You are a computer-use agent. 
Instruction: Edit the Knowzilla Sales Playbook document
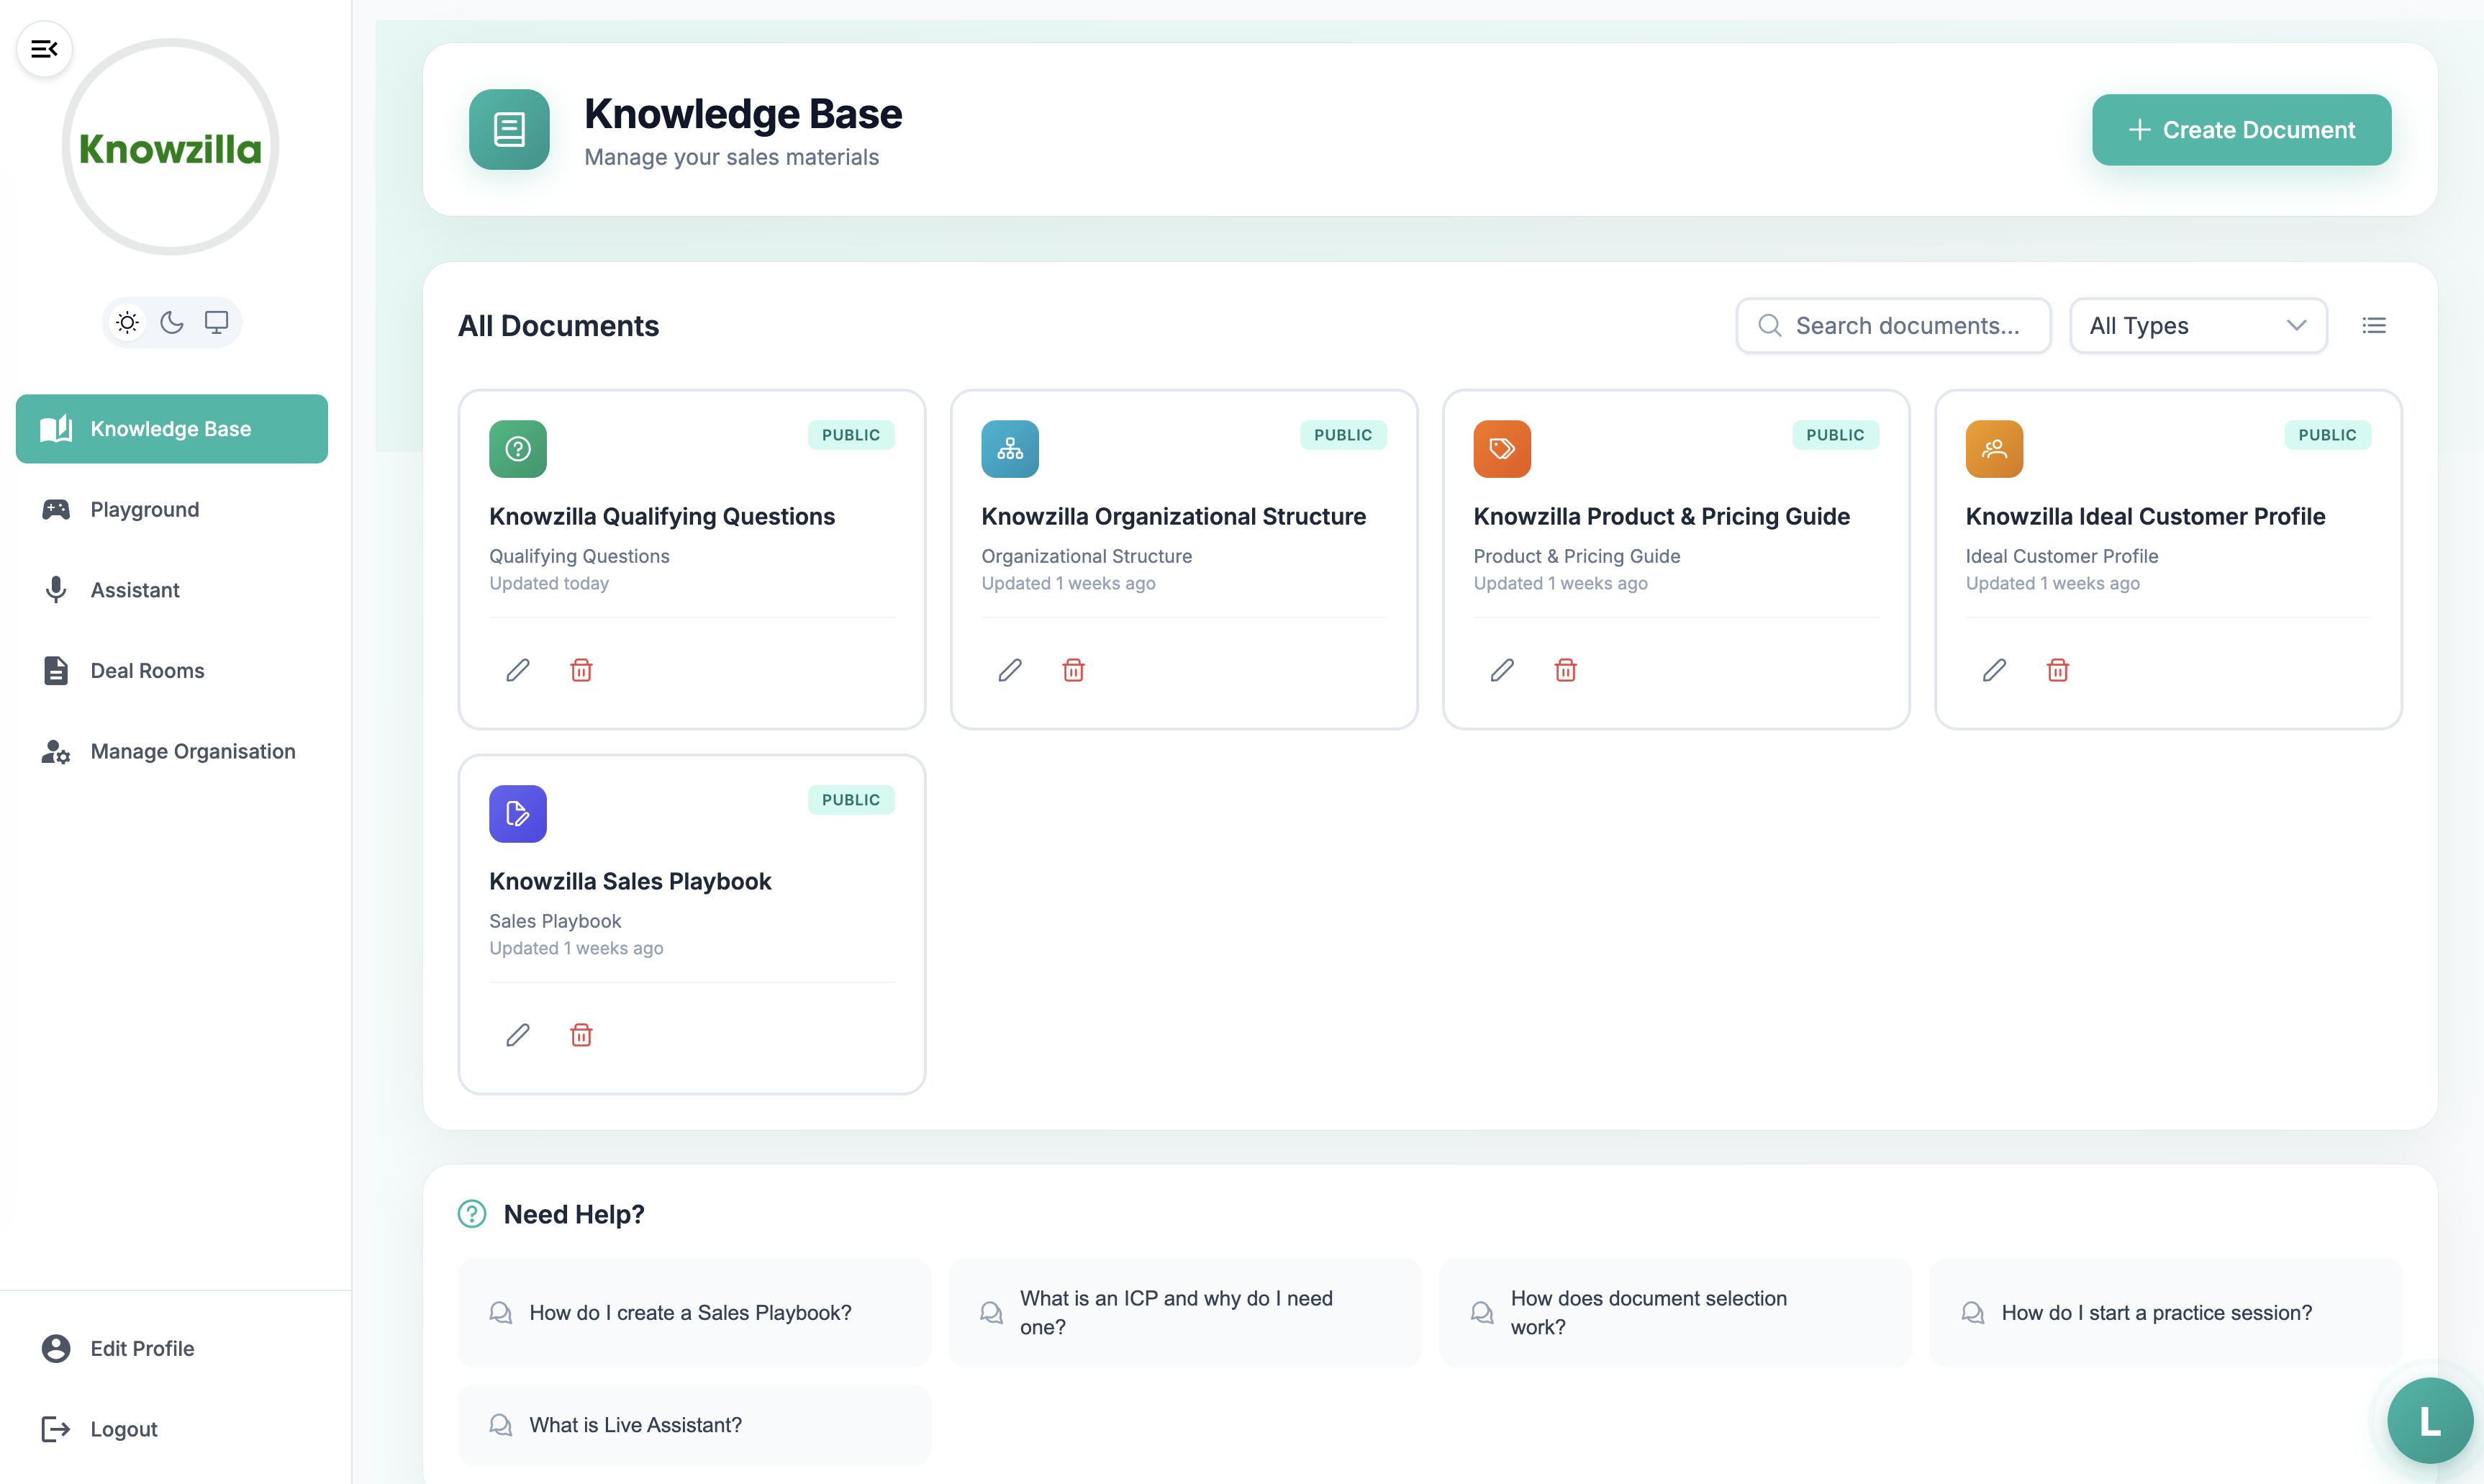click(x=518, y=1035)
